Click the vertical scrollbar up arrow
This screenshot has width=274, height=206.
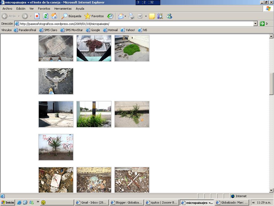[271, 36]
